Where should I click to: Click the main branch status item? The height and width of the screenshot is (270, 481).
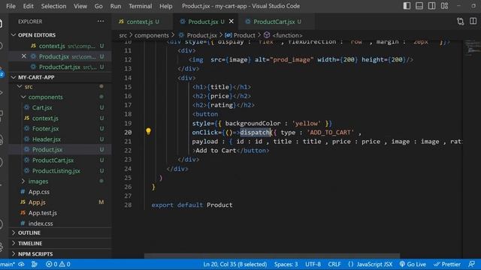(x=8, y=264)
